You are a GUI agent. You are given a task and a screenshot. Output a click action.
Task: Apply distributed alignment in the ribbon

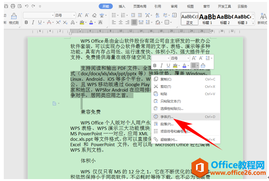tap(141, 22)
